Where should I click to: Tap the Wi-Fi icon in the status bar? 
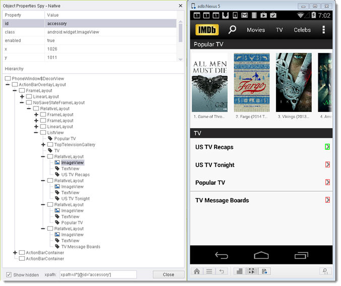[x=302, y=16]
